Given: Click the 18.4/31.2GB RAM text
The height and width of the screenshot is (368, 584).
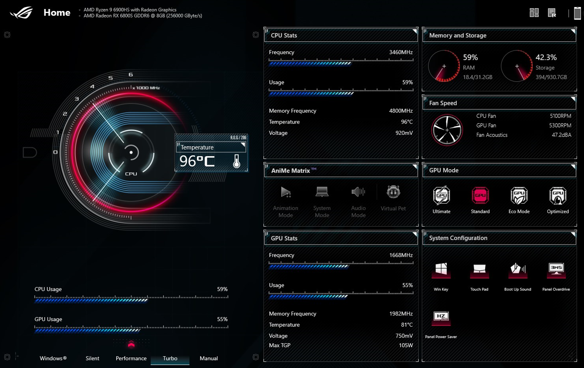Looking at the screenshot, I should tap(477, 77).
